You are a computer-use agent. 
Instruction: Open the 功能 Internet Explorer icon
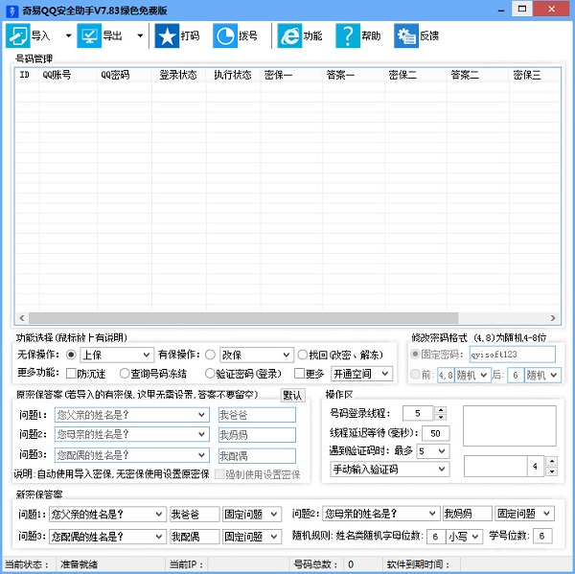coord(289,35)
